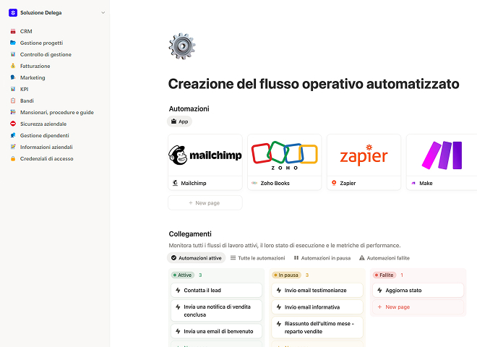Open the Mailchimp logo card thumbnail
The height and width of the screenshot is (347, 477).
205,155
